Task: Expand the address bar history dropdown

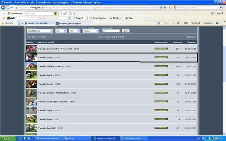Action: pos(161,7)
